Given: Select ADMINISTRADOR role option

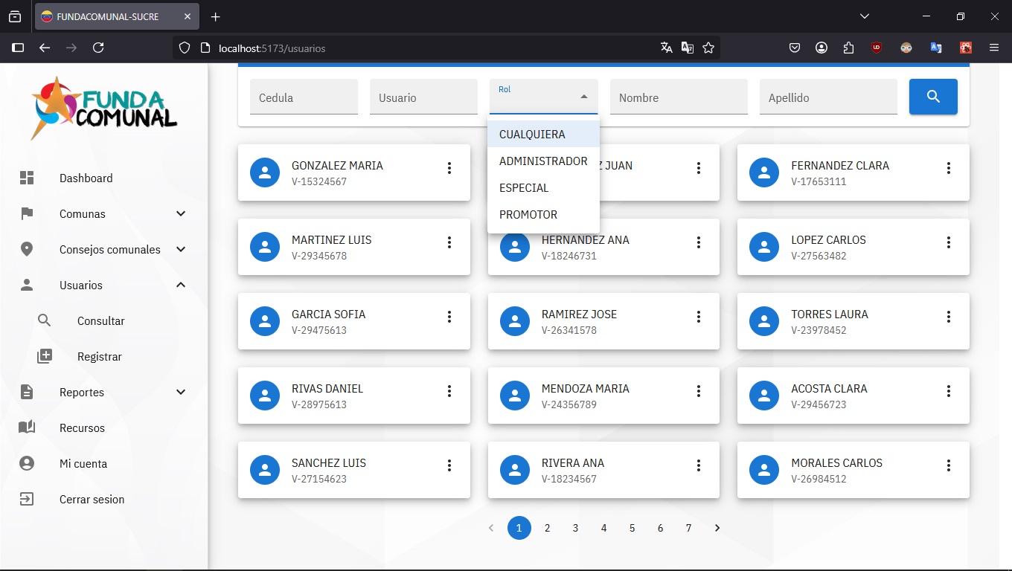Looking at the screenshot, I should tap(544, 161).
